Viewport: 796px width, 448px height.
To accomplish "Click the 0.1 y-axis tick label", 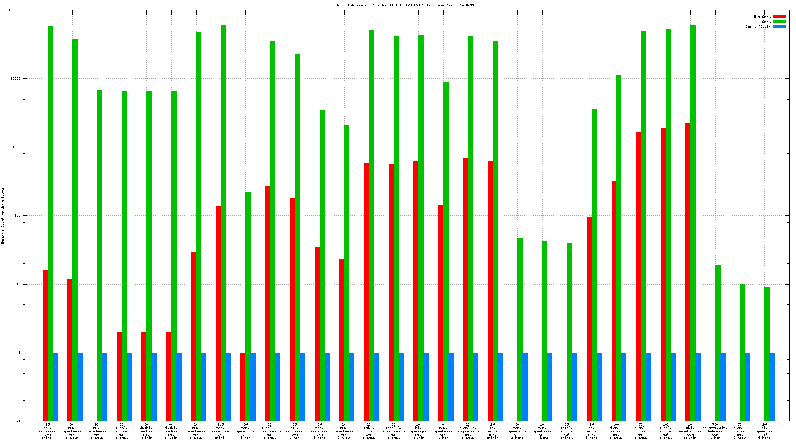I will [x=17, y=421].
